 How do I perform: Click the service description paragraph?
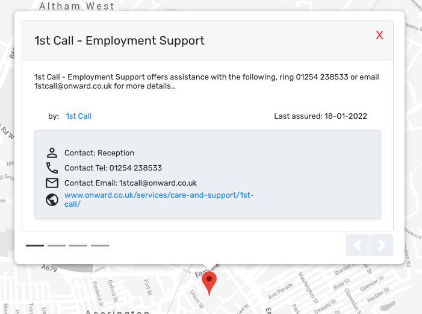point(206,81)
